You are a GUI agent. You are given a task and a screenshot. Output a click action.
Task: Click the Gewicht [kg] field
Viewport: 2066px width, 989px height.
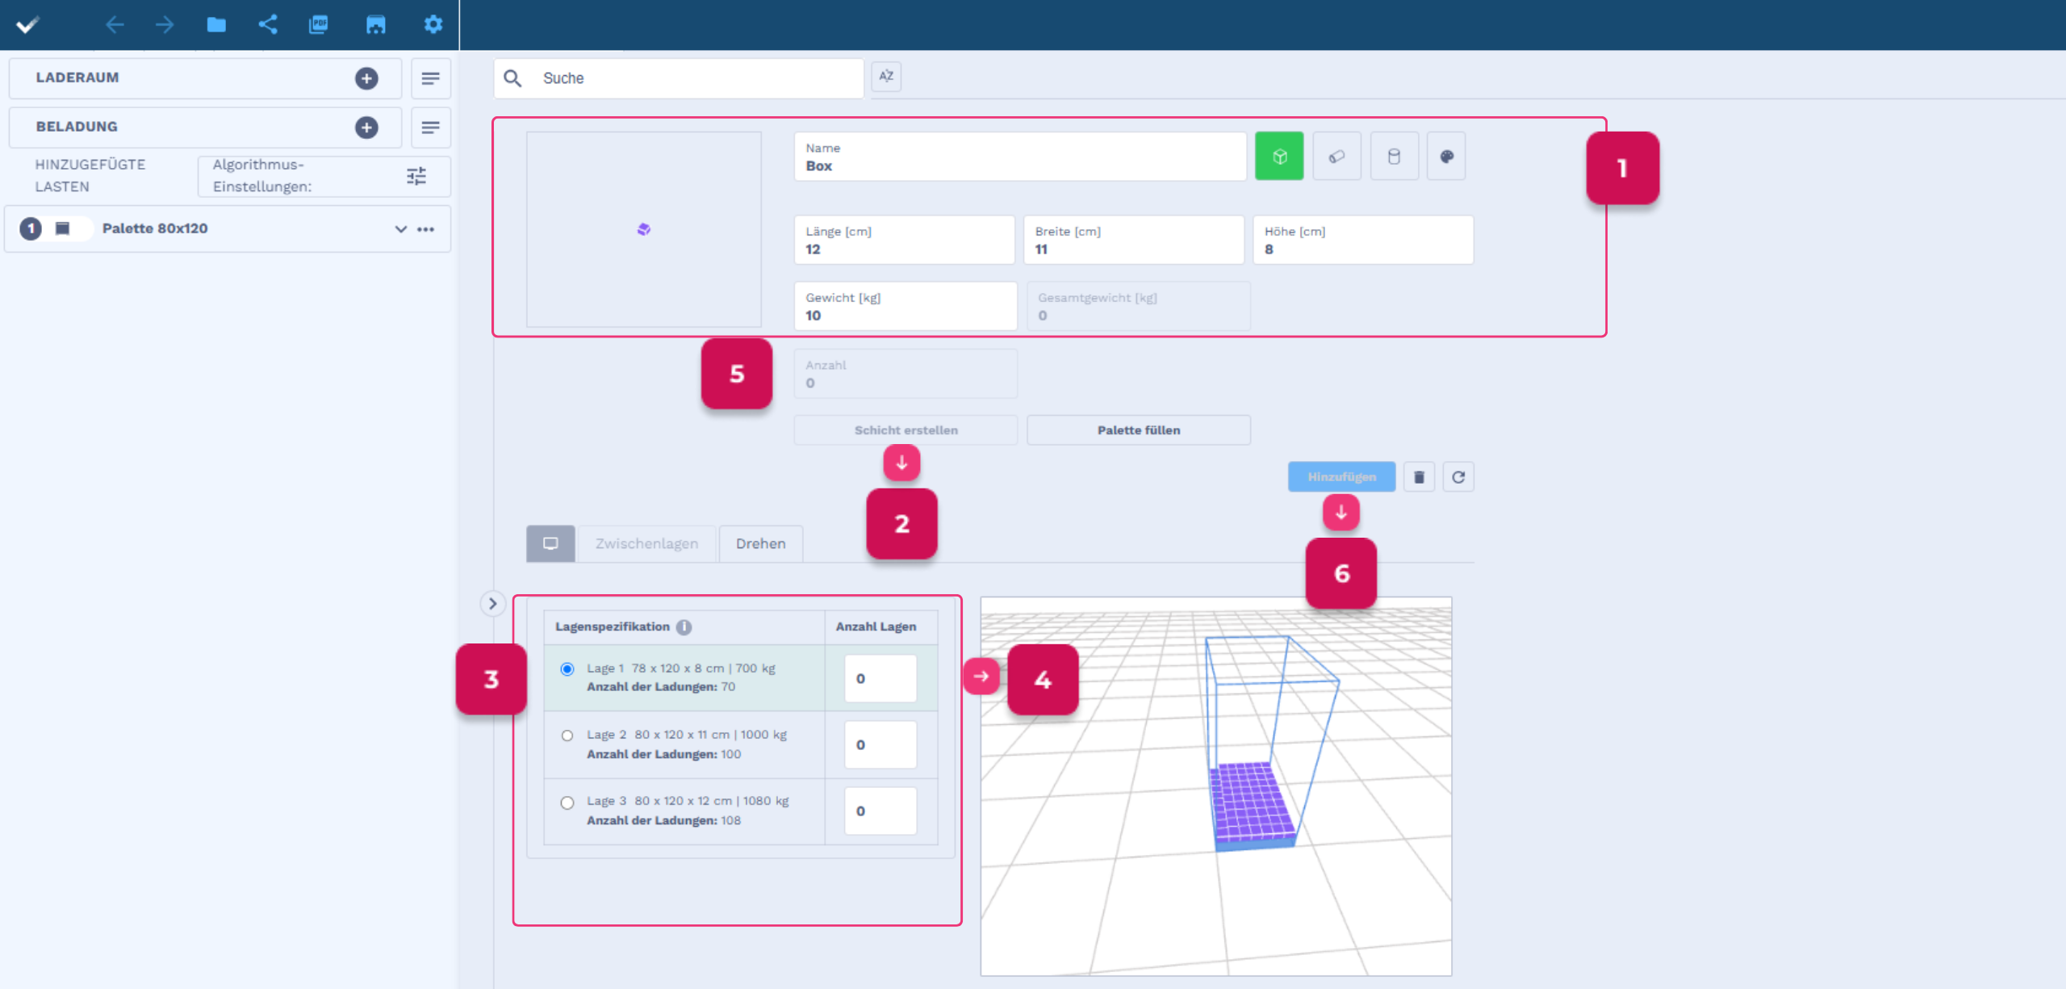click(905, 306)
